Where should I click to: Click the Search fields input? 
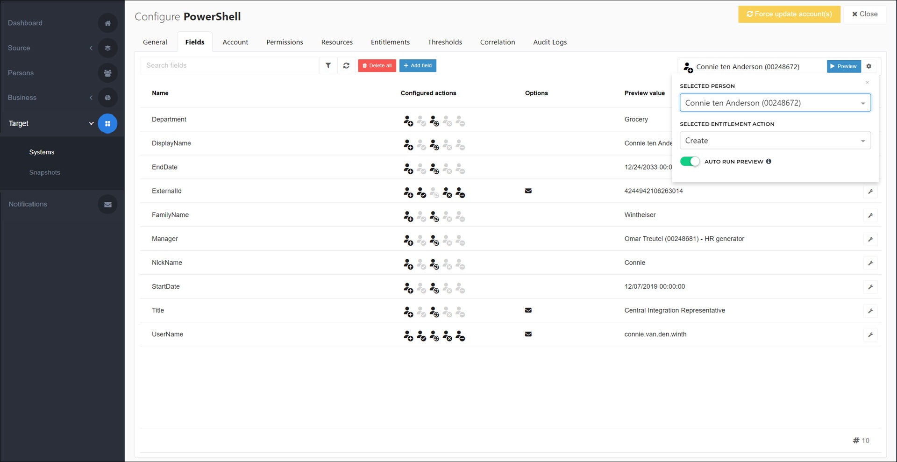pos(229,65)
